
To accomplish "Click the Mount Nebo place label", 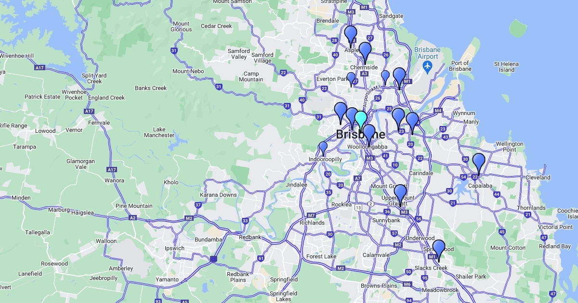I will coord(188,71).
